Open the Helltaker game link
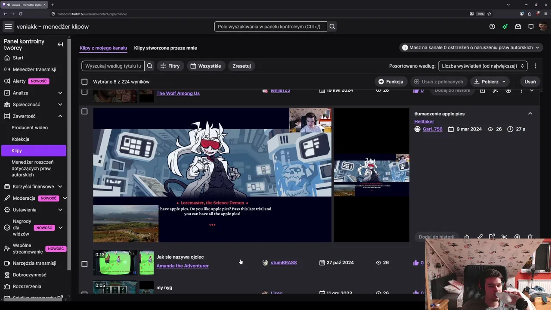Image resolution: width=551 pixels, height=310 pixels. [x=424, y=121]
